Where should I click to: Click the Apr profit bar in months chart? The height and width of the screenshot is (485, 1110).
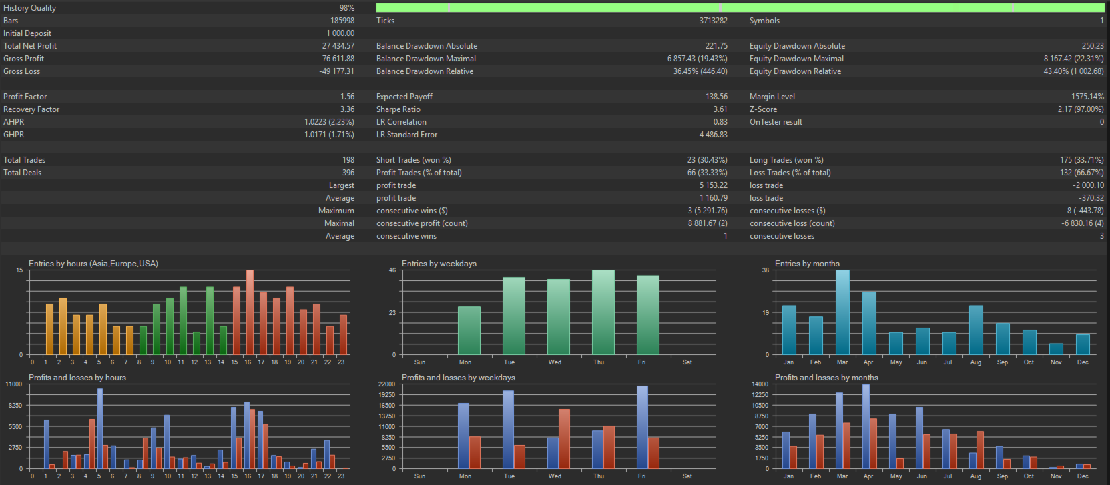(x=866, y=426)
